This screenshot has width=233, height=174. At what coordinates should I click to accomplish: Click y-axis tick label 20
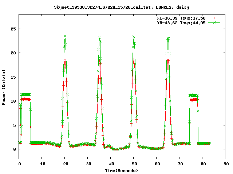(13, 53)
